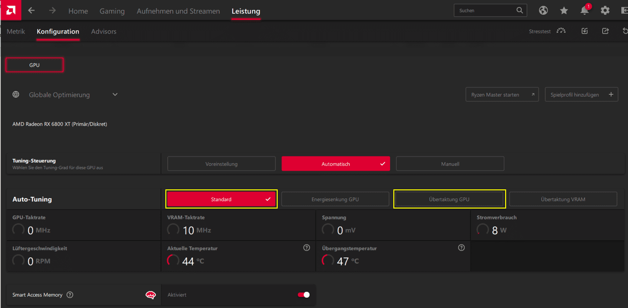Screen dimensions: 628x308
Task: Click the AMD logo in the corner
Action: point(10,10)
